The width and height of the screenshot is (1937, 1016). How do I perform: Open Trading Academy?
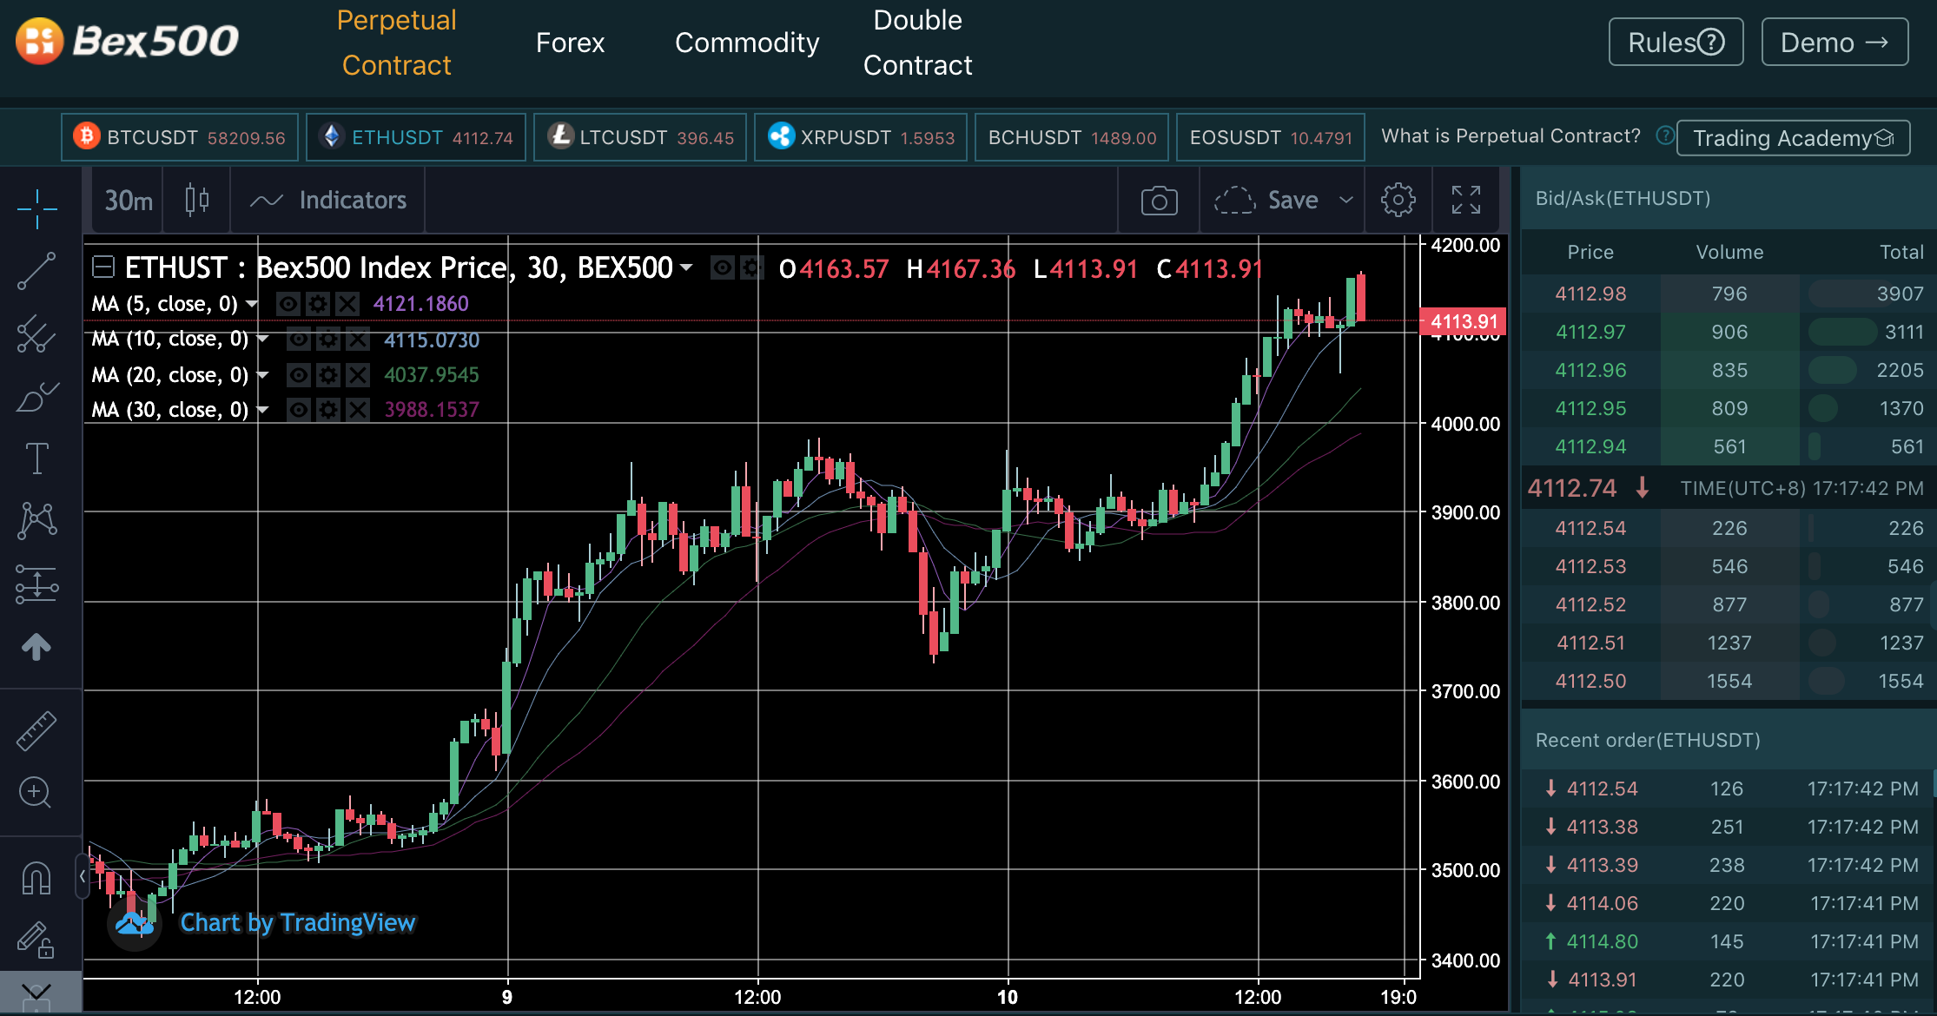[x=1793, y=138]
